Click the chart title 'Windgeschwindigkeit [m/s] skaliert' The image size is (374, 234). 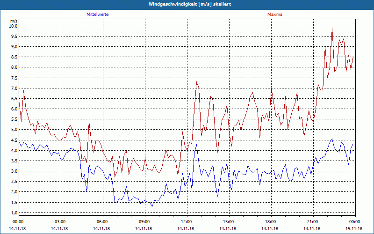click(x=190, y=4)
